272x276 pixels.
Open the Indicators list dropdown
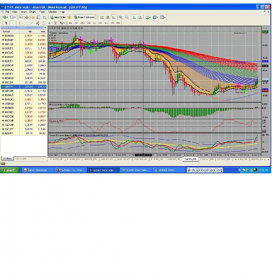(148, 17)
